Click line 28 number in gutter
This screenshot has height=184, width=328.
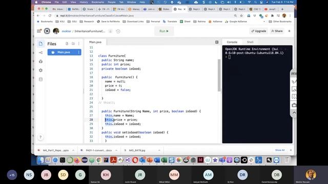click(x=91, y=120)
